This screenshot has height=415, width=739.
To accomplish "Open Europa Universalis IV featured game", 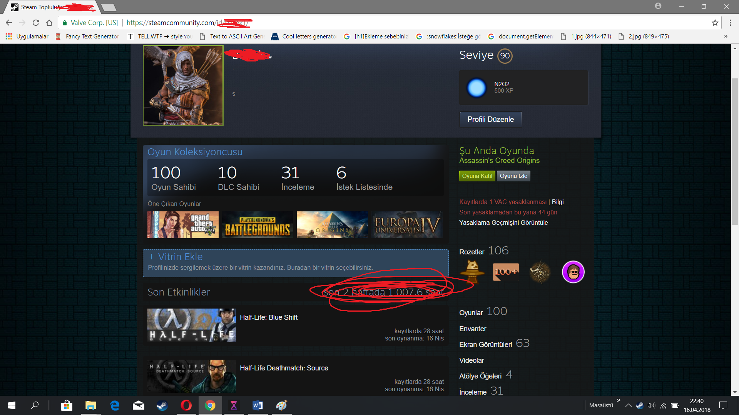I will [x=407, y=225].
